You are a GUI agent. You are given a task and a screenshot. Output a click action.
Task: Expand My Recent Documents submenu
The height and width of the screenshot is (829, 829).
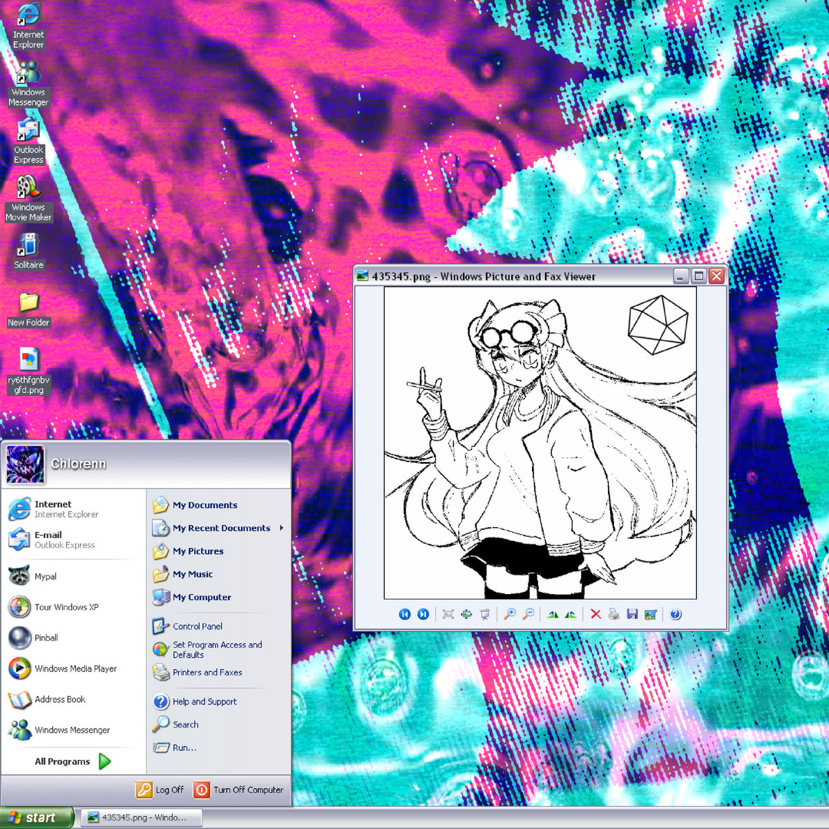221,528
